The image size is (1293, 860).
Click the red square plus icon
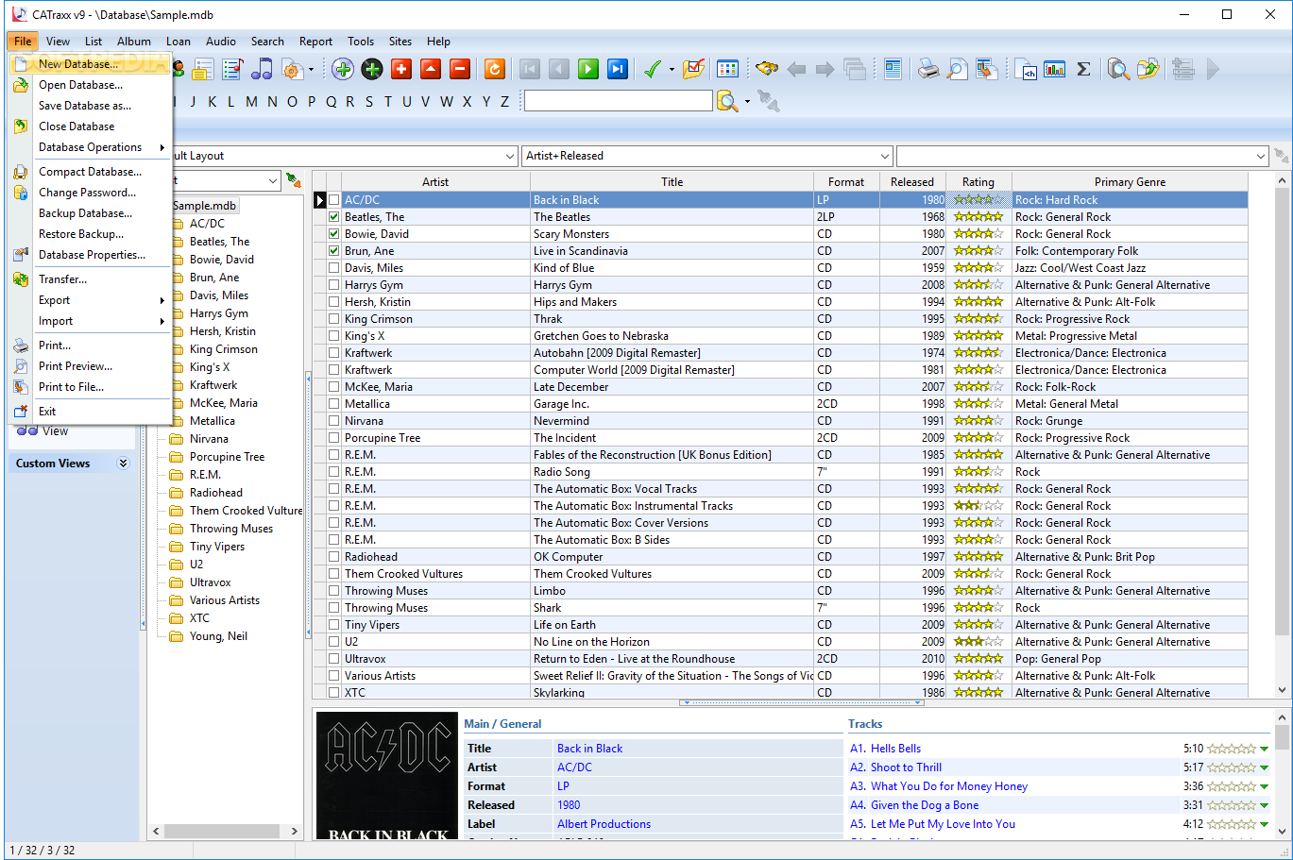tap(401, 69)
